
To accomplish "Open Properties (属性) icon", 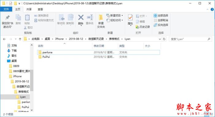I will coord(130,18).
